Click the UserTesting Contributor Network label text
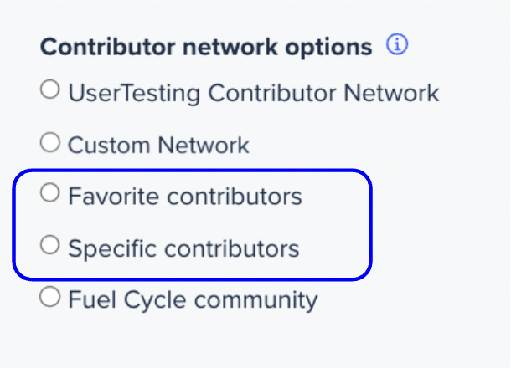 (x=254, y=94)
